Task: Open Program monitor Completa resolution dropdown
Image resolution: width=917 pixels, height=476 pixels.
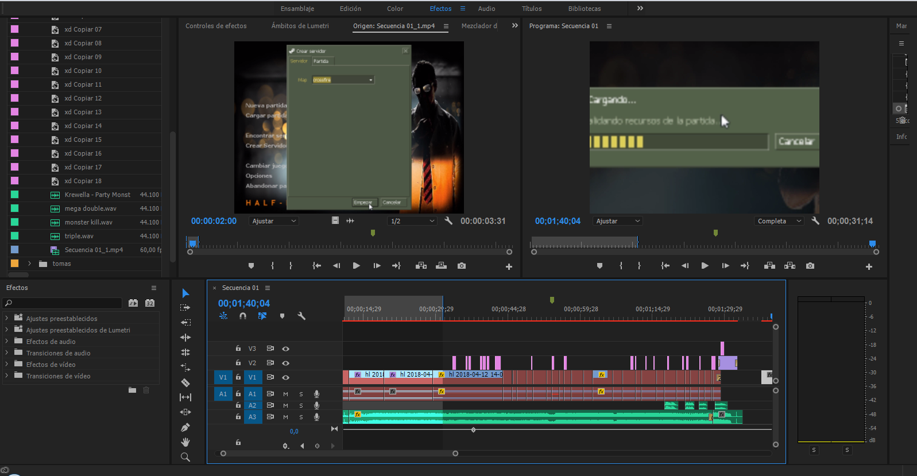Action: click(779, 221)
